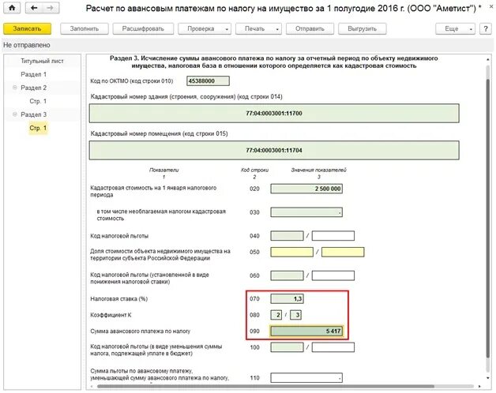
Task: Click the scroll up arrow of the form
Action: [x=488, y=59]
